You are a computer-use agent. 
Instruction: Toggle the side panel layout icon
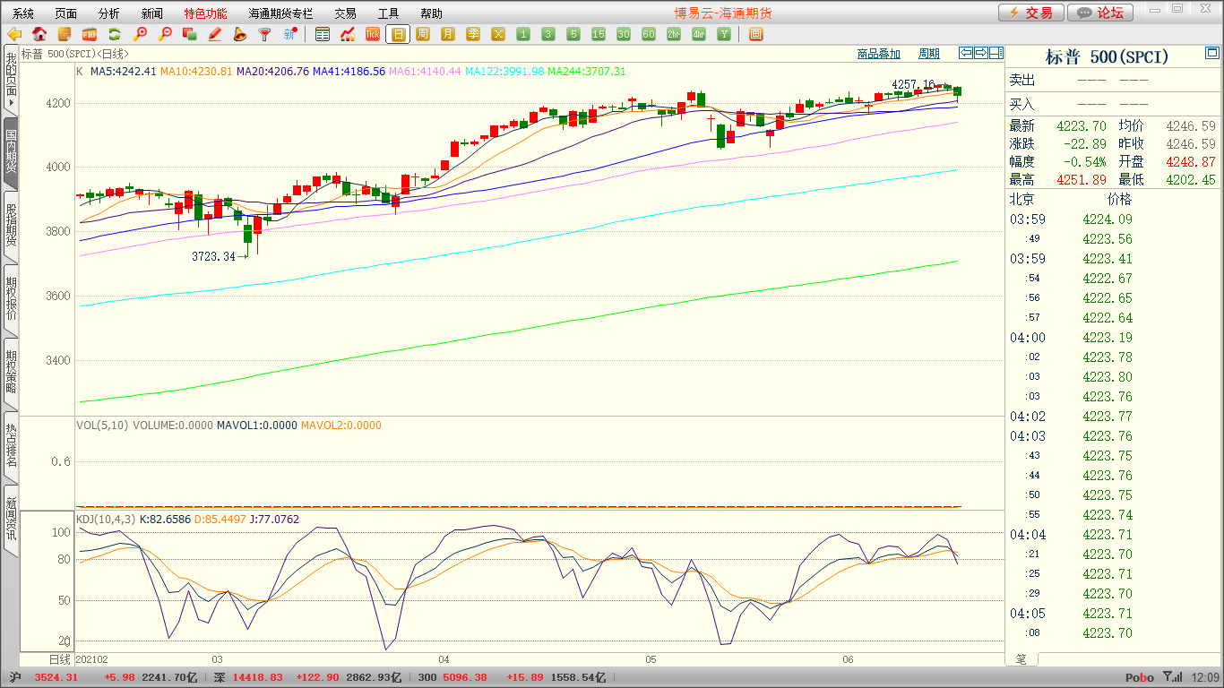tap(996, 53)
